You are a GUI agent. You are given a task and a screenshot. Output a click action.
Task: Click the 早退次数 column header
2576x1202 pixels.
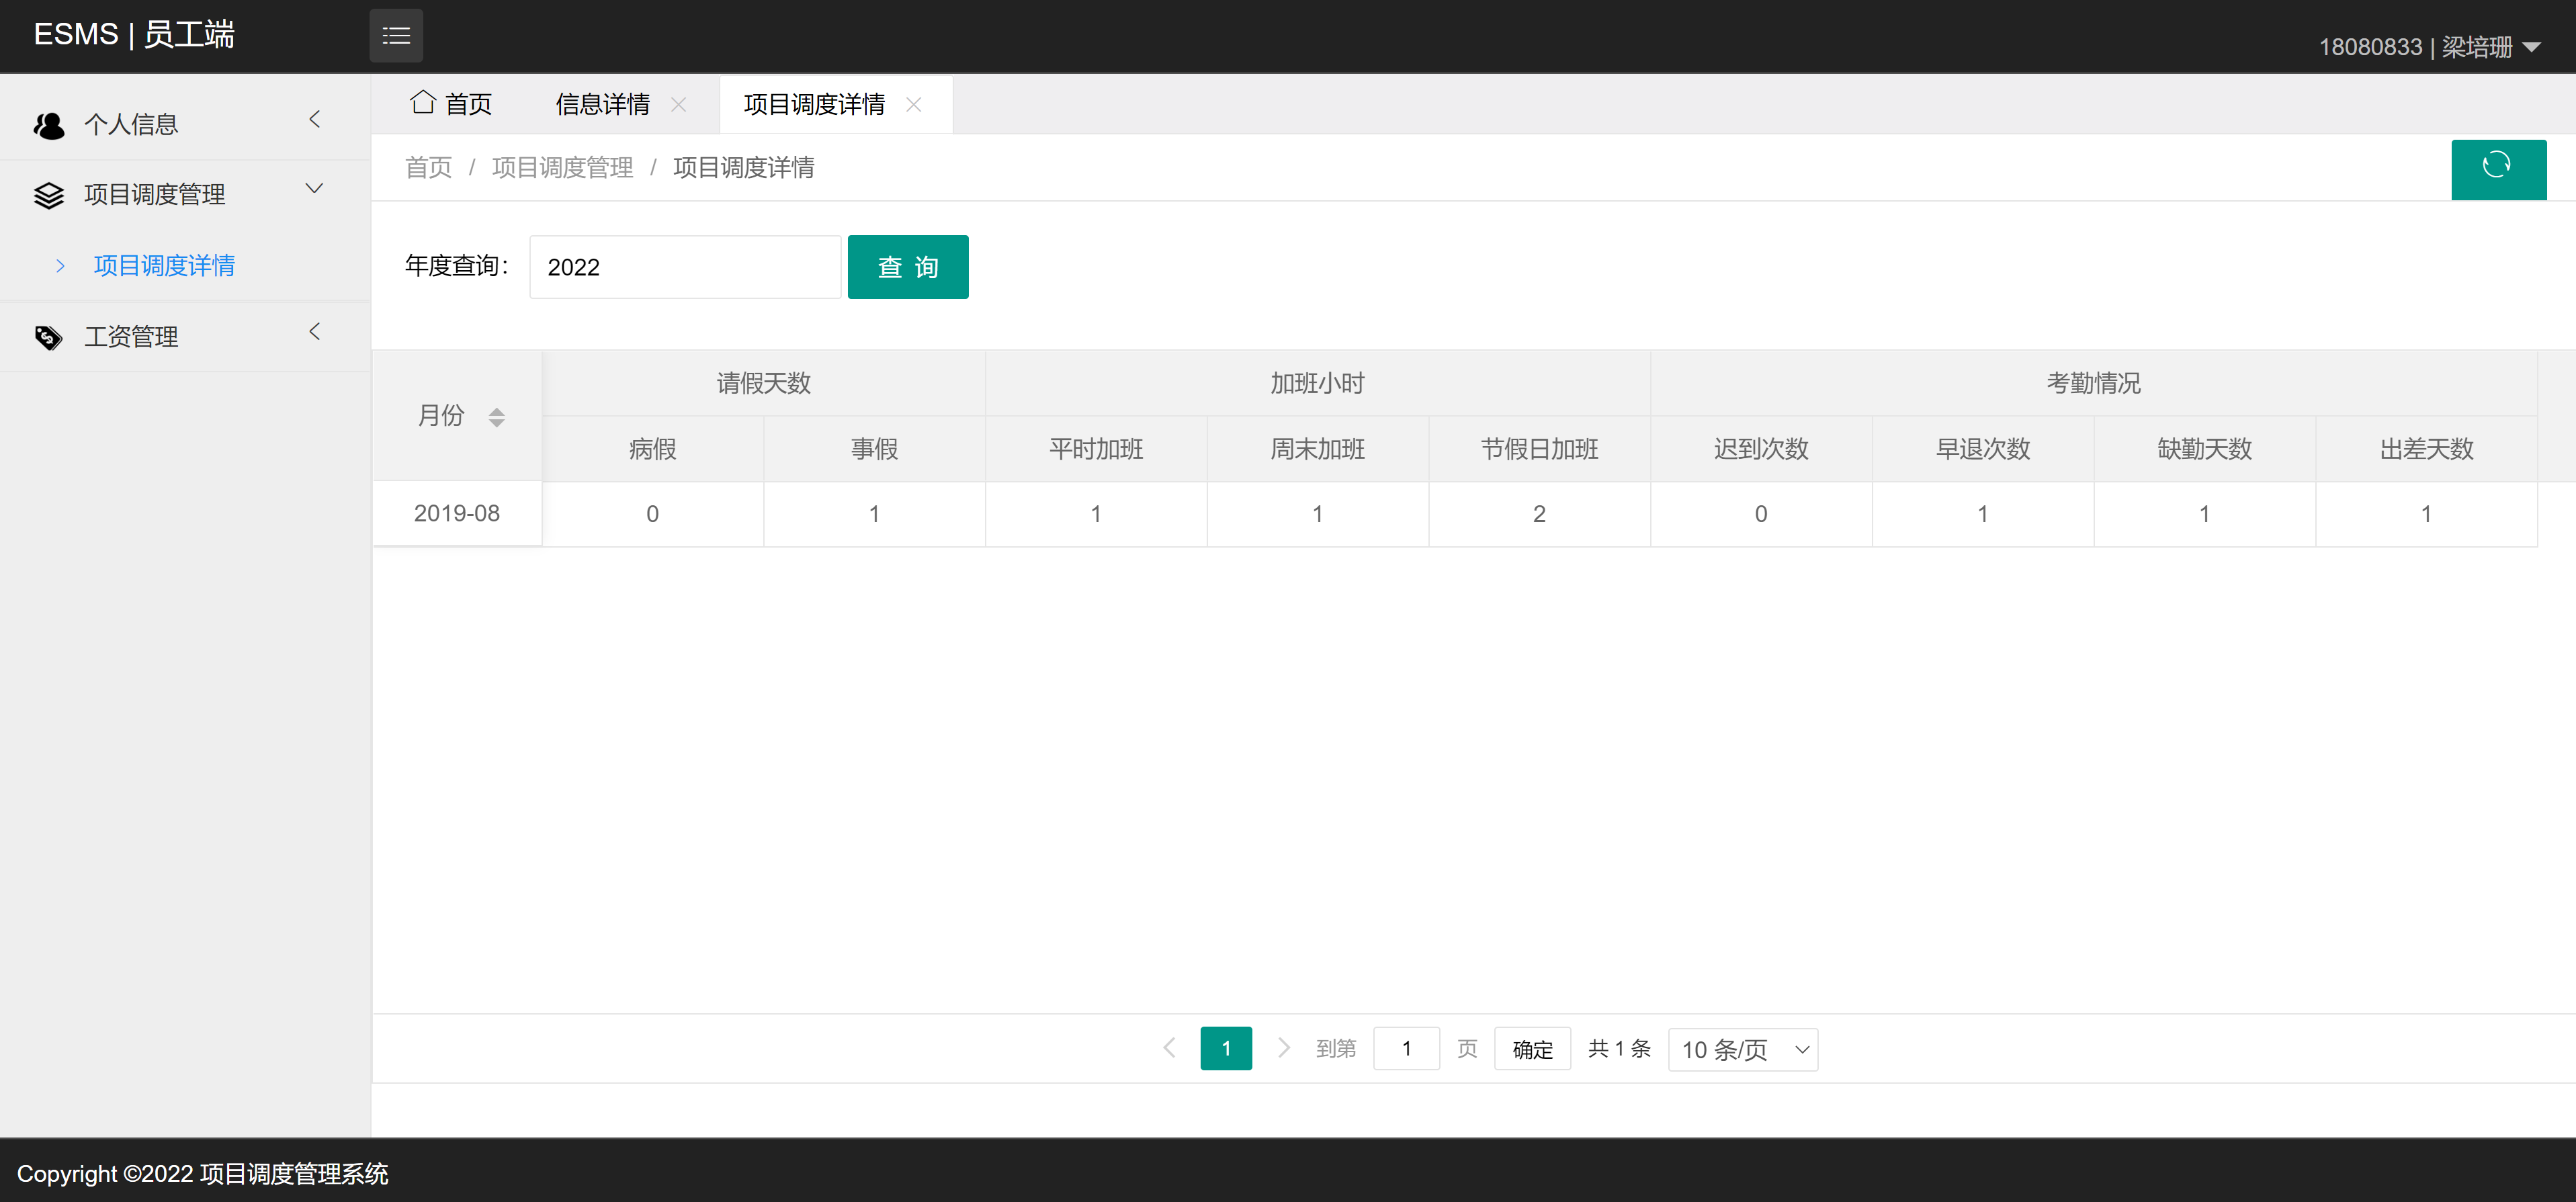(1983, 449)
